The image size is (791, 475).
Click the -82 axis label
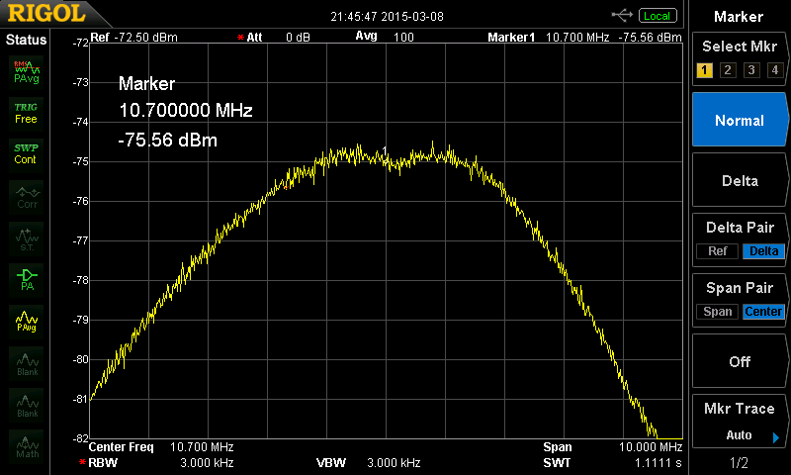point(80,438)
